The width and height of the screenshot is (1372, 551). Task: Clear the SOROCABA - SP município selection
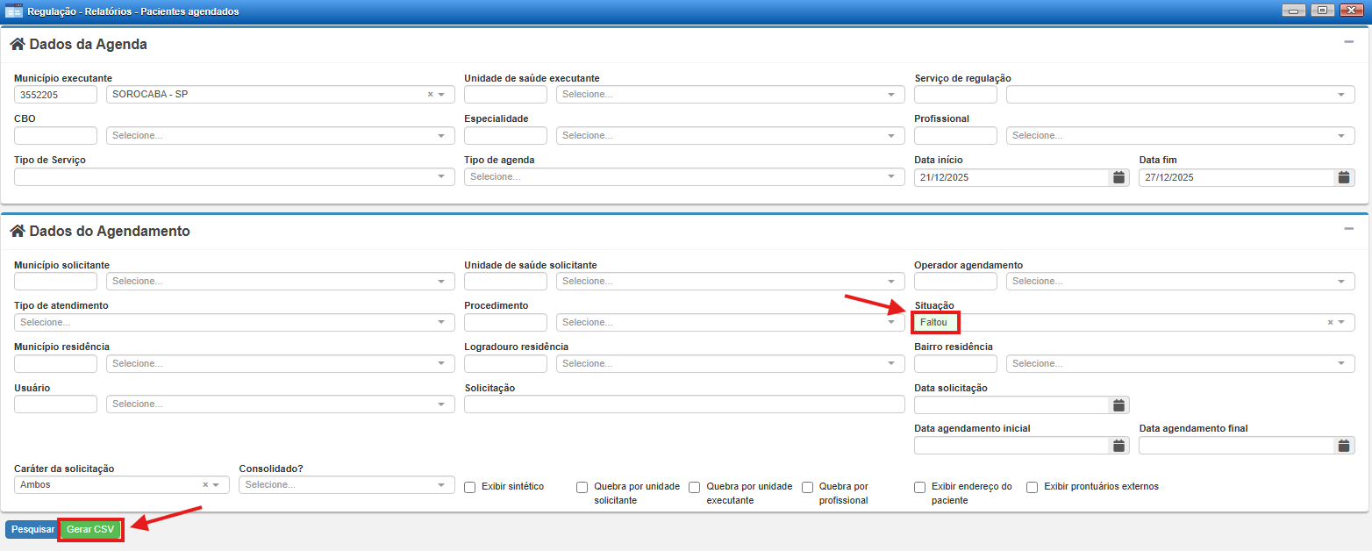430,95
